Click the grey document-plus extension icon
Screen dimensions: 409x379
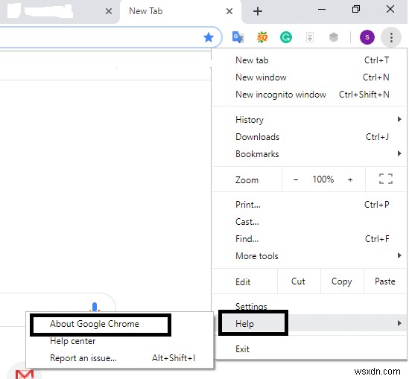tap(310, 37)
